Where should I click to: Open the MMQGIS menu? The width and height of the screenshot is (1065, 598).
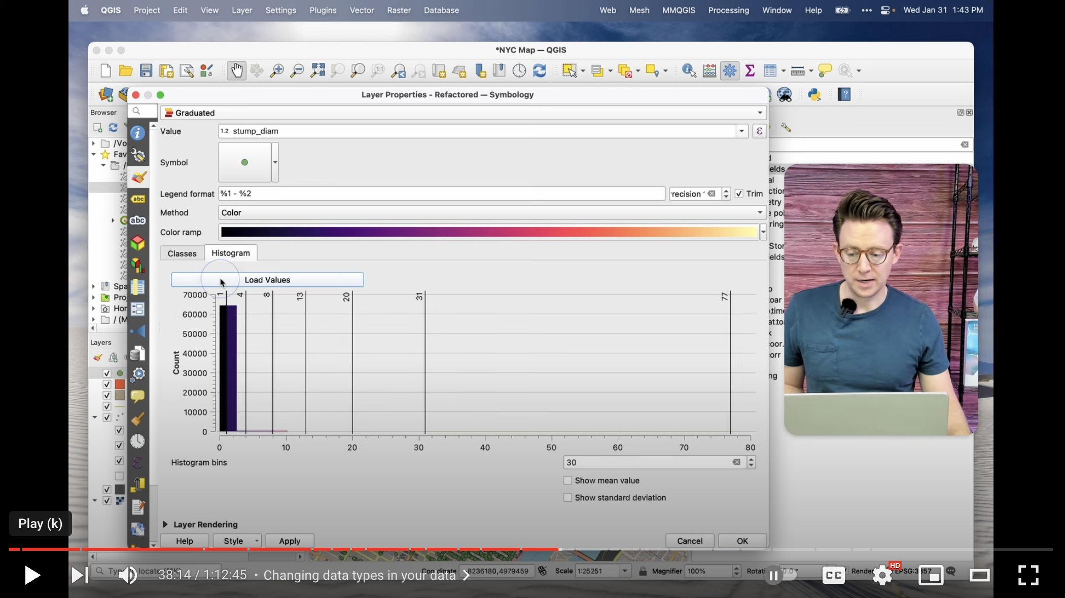[x=679, y=10]
